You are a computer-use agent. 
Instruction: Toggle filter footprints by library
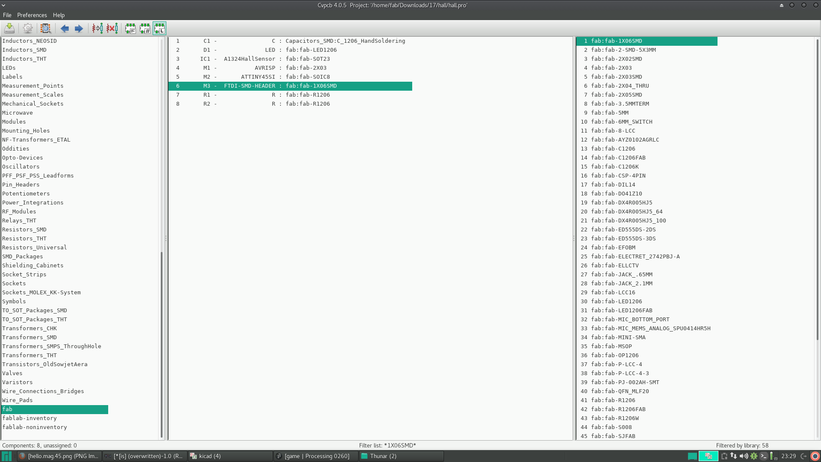(159, 29)
